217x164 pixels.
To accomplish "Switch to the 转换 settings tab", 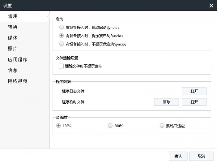I will 13,27.
